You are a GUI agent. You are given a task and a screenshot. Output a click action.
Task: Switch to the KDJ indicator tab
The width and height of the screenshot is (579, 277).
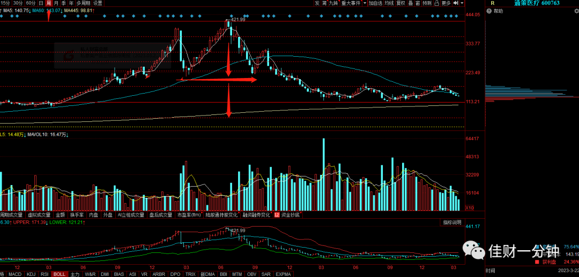31,274
